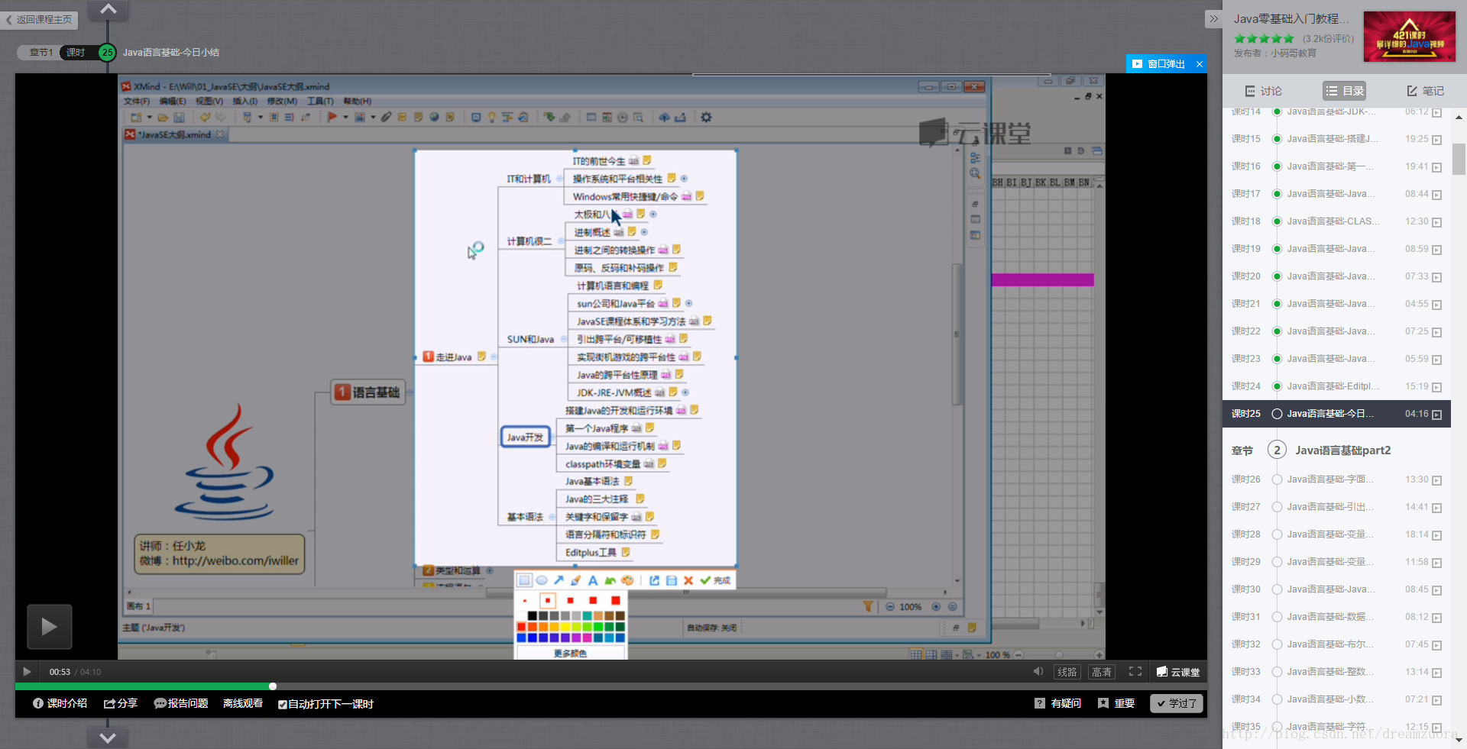Switch the header toggle to 章节1

(40, 52)
